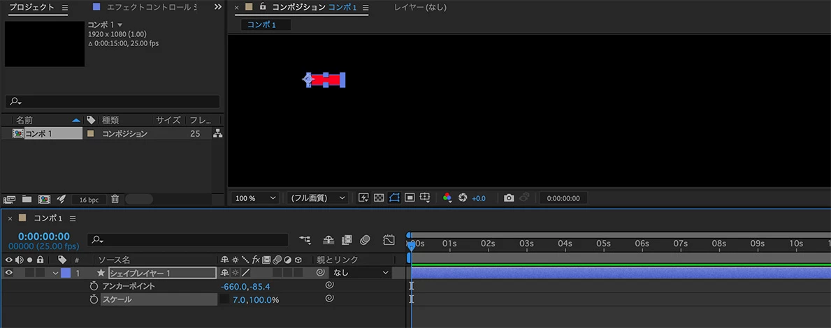The height and width of the screenshot is (328, 831).
Task: Open the なし parent dropdown
Action: [360, 273]
